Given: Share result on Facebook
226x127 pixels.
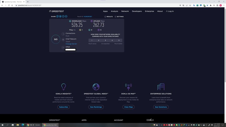Looking at the screenshot, I should [63, 16].
